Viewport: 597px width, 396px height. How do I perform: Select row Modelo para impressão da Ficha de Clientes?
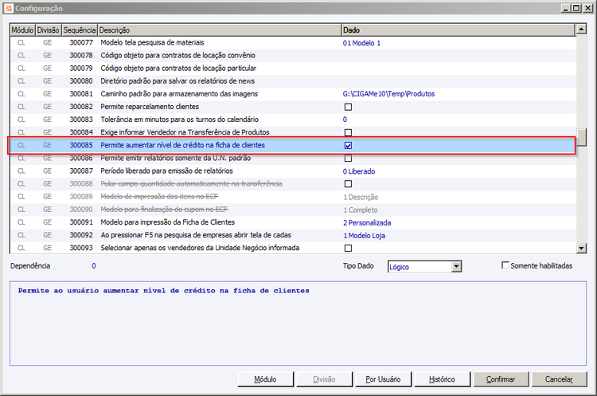(292, 222)
